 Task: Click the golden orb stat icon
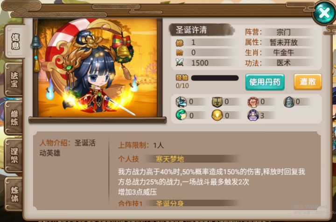(217, 115)
